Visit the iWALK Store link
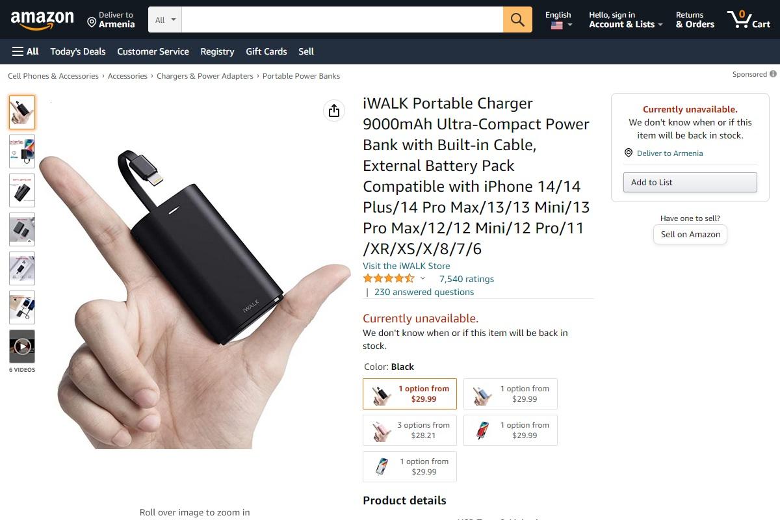Viewport: 780px width, 520px height. click(x=406, y=266)
